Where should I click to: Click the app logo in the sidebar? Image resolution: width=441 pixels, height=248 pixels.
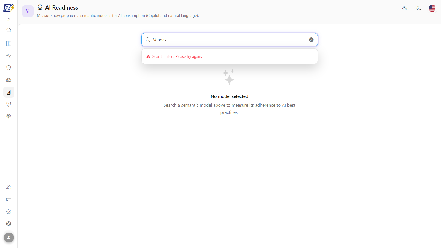(x=9, y=8)
